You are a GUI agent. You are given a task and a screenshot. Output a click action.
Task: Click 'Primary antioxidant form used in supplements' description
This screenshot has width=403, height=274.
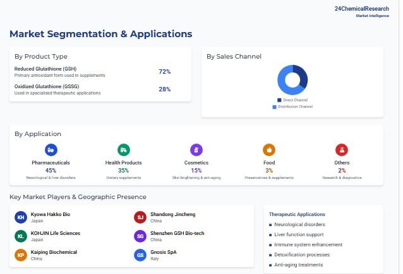pyautogui.click(x=59, y=76)
